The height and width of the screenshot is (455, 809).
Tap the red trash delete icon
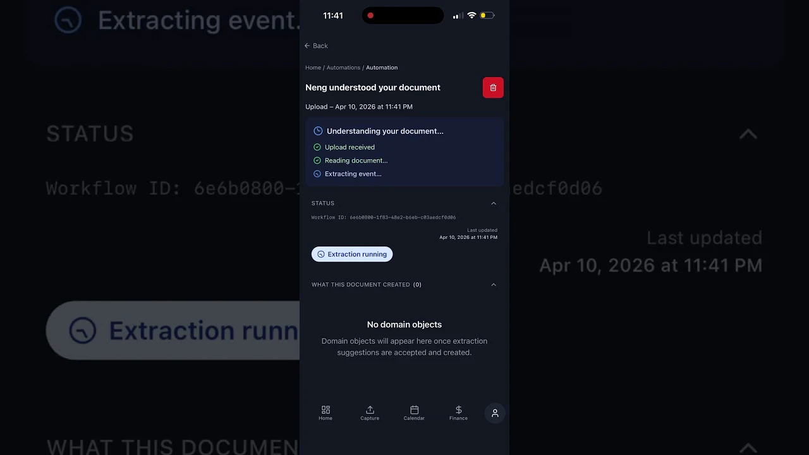click(493, 88)
